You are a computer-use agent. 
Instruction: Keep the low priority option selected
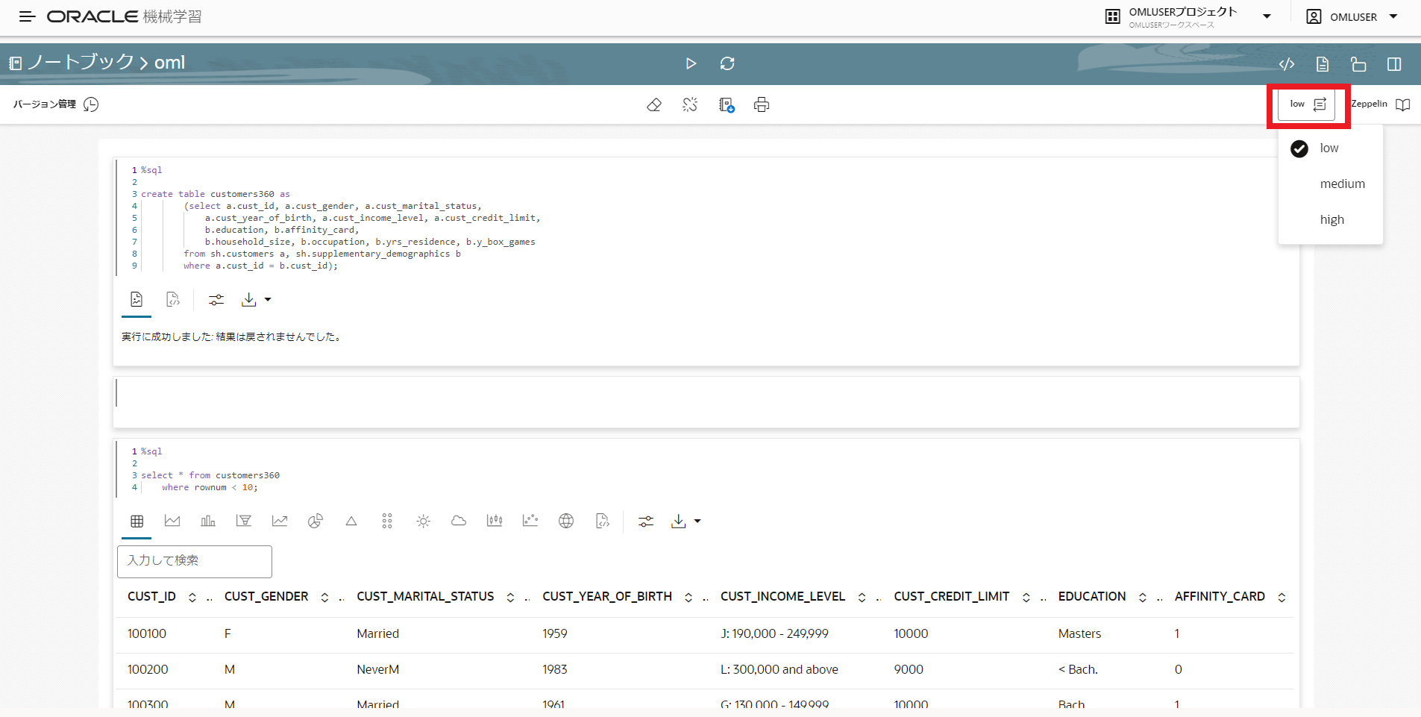[1329, 148]
